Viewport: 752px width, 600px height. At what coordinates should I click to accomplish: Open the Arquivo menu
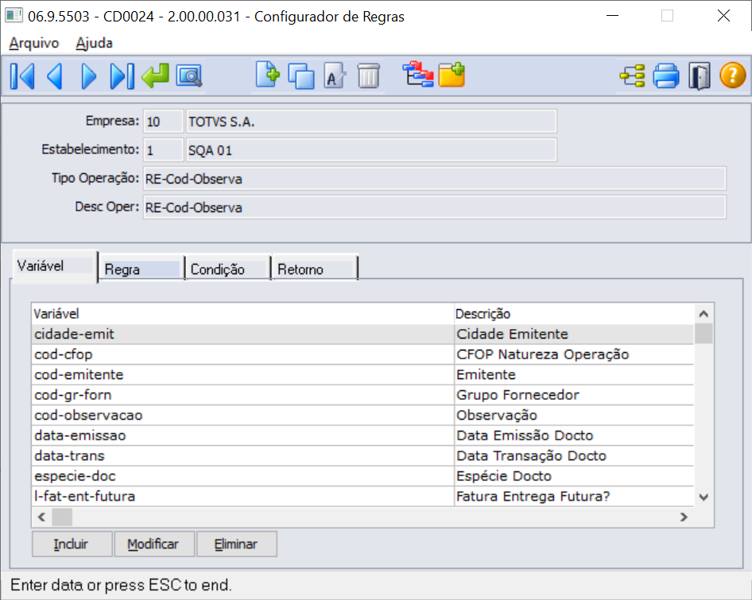(34, 43)
